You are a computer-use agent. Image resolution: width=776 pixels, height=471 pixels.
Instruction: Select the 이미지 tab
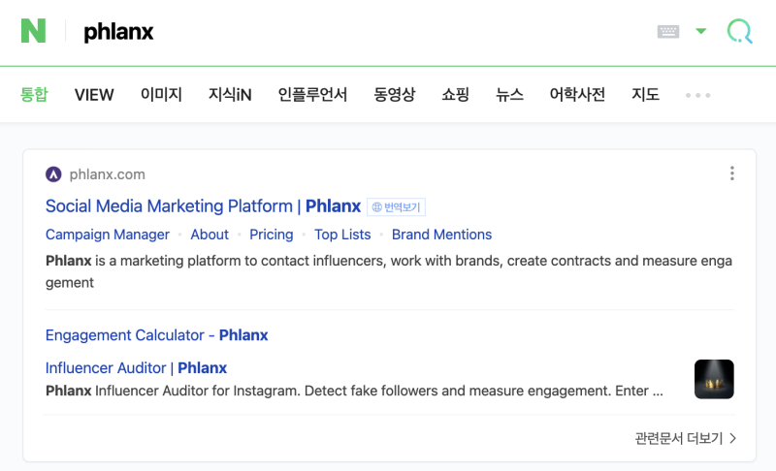click(x=161, y=94)
